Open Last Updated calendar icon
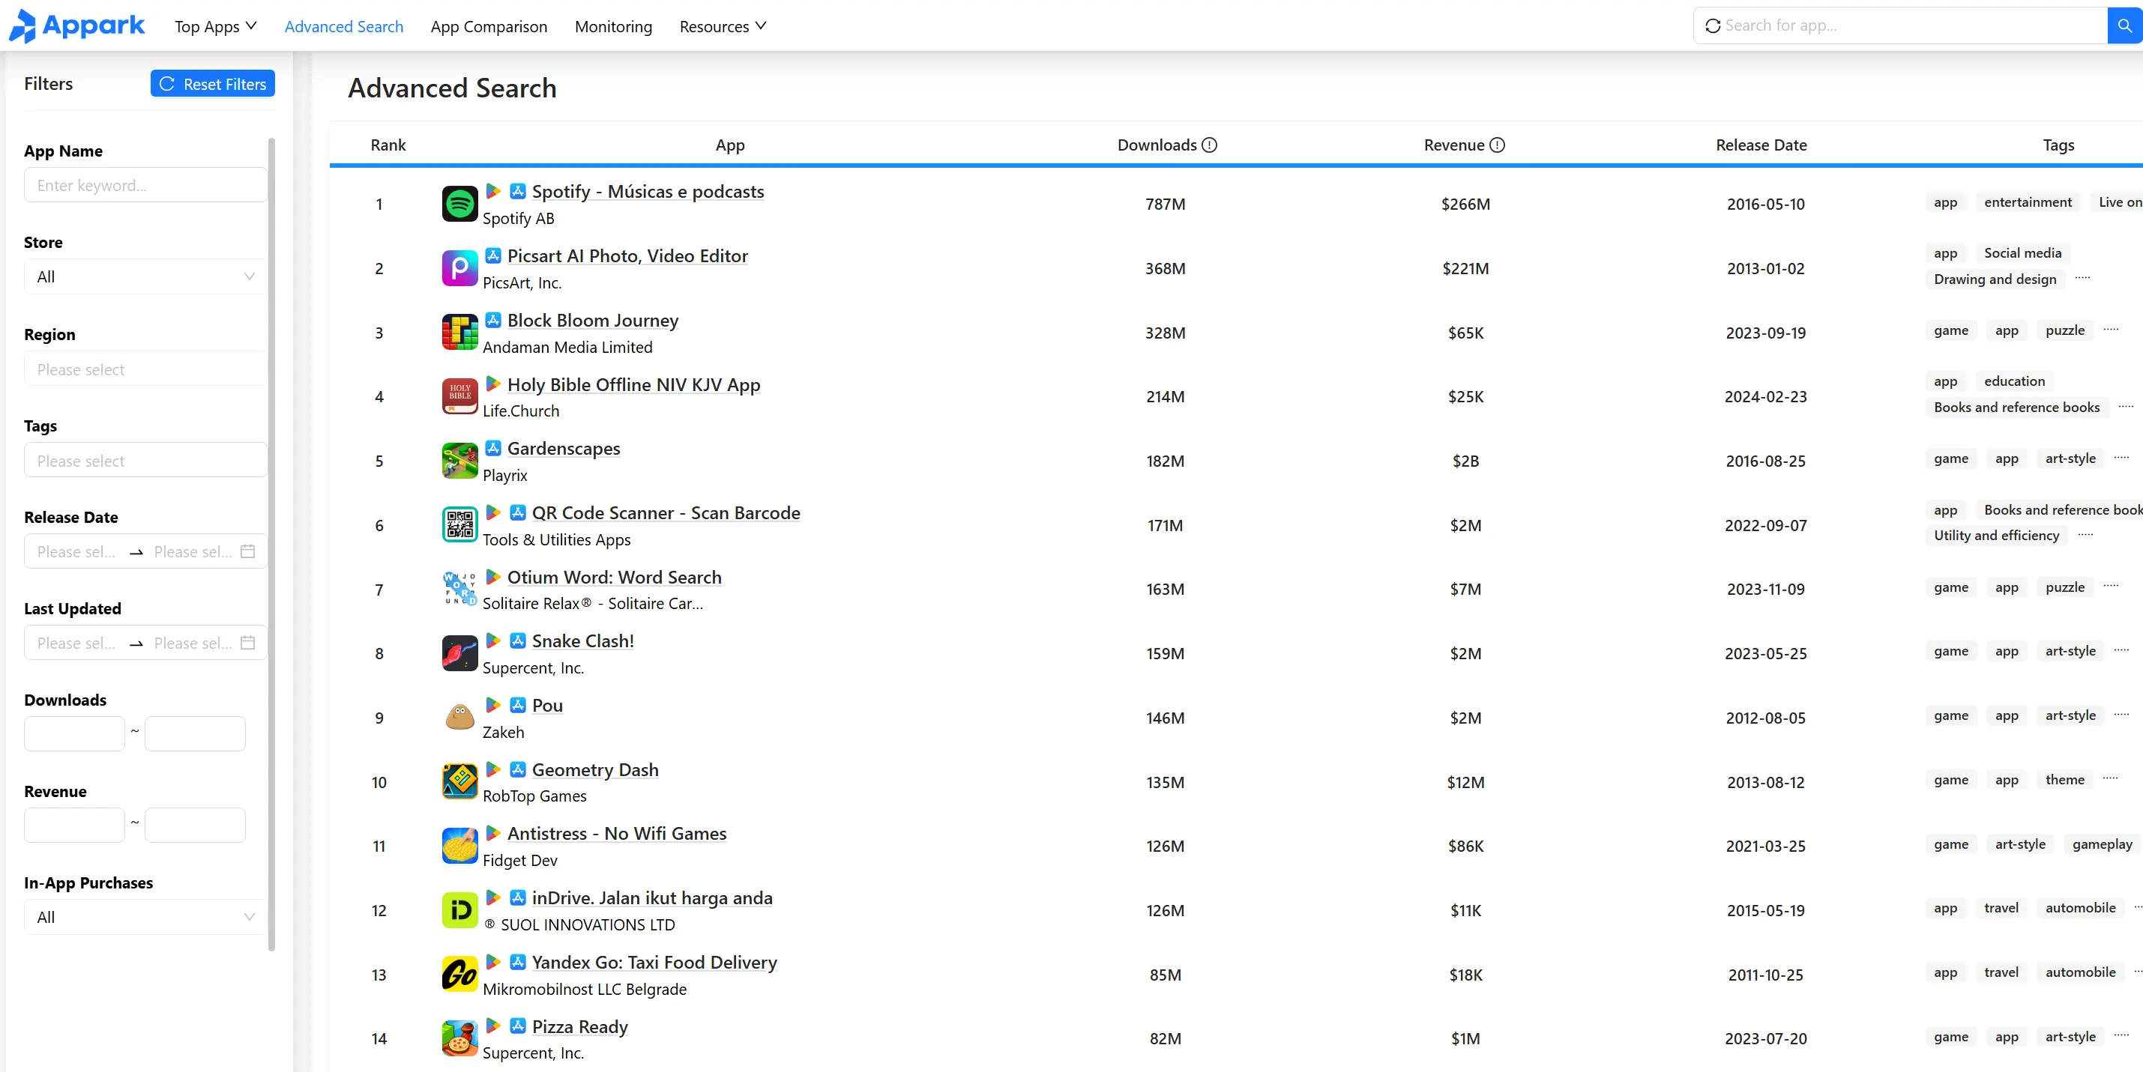 247,643
